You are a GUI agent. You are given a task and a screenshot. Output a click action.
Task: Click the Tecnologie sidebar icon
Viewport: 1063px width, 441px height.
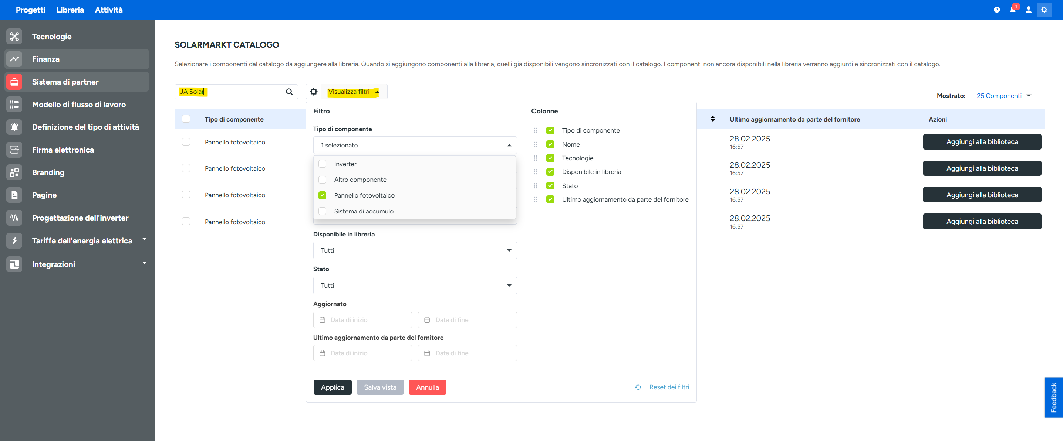[x=14, y=36]
